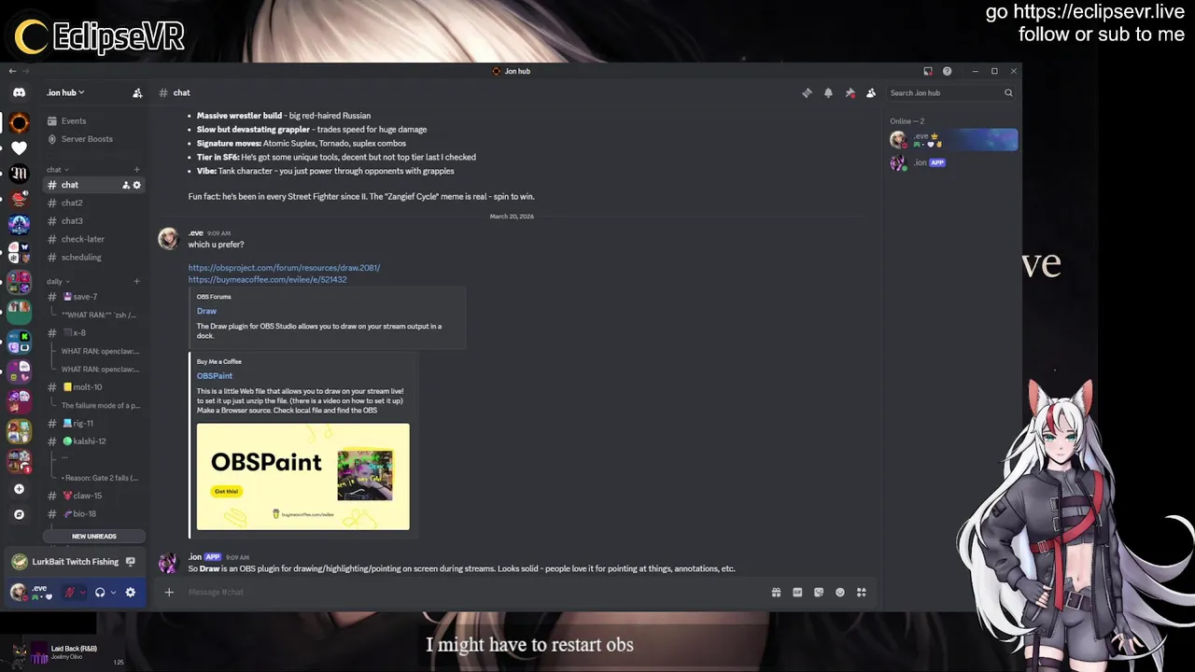Click stream icon beside LurkBait Twitch Fishing
The height and width of the screenshot is (672, 1195).
[131, 562]
